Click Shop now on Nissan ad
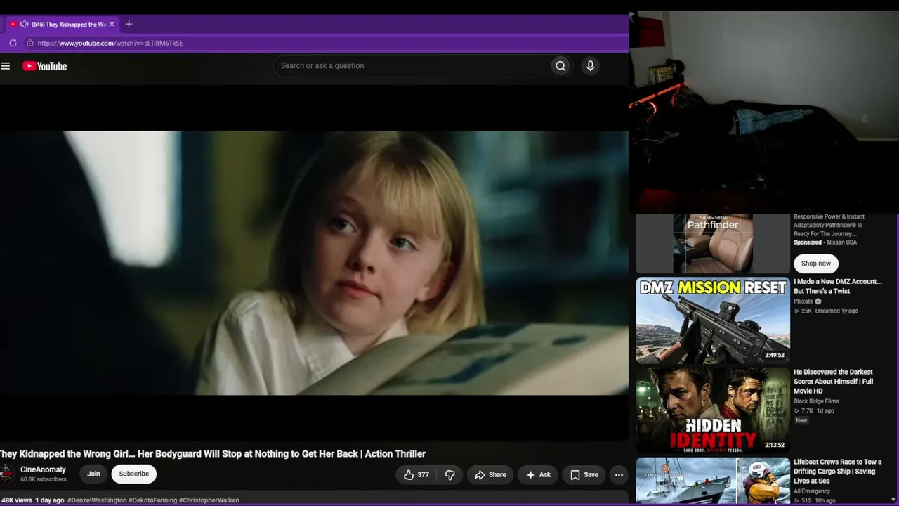899x506 pixels. (816, 264)
